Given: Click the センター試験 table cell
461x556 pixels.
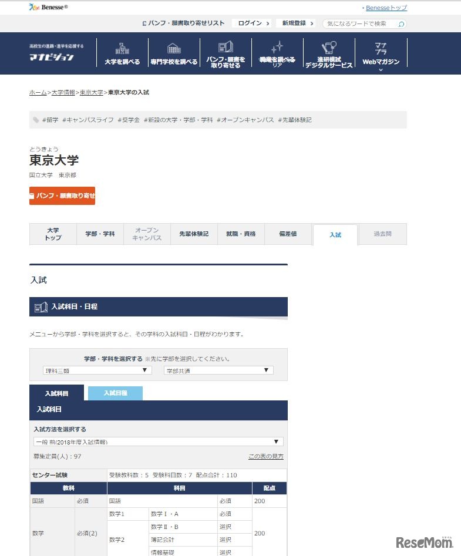Looking at the screenshot, I should point(69,475).
